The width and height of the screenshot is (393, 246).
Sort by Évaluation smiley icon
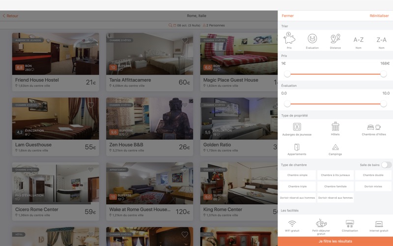312,39
